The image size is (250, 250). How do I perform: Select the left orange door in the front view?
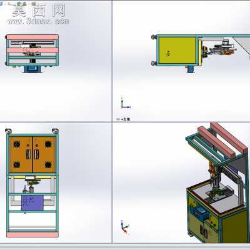(x=21, y=154)
